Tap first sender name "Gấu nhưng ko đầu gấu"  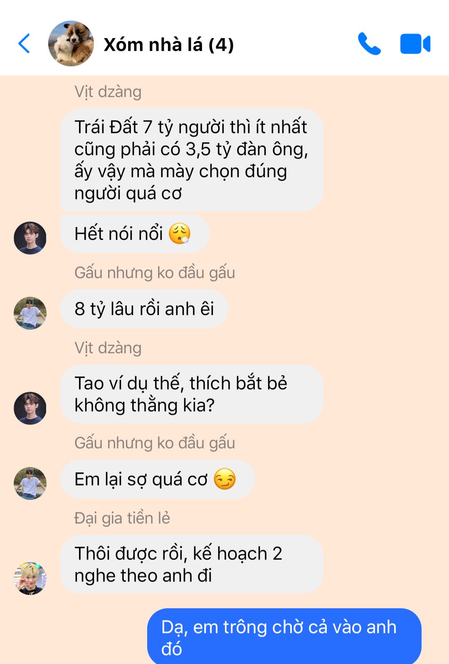point(155,273)
